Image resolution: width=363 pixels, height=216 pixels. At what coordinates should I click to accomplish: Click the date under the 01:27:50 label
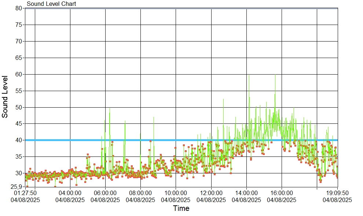25,200
